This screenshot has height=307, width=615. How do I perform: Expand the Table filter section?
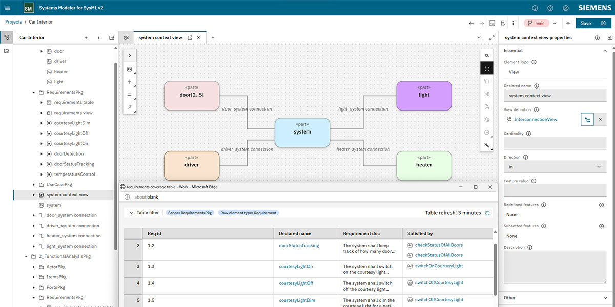[x=132, y=213]
